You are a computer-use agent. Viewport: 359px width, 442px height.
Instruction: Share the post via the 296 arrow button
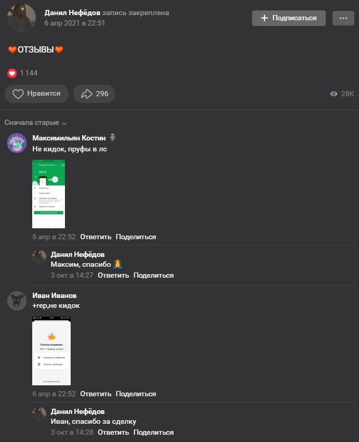tap(95, 94)
